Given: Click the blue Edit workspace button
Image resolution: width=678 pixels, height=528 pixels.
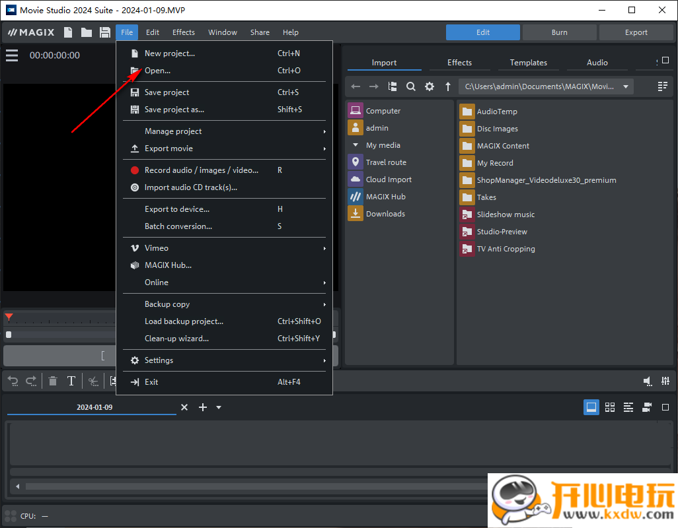Looking at the screenshot, I should (483, 32).
